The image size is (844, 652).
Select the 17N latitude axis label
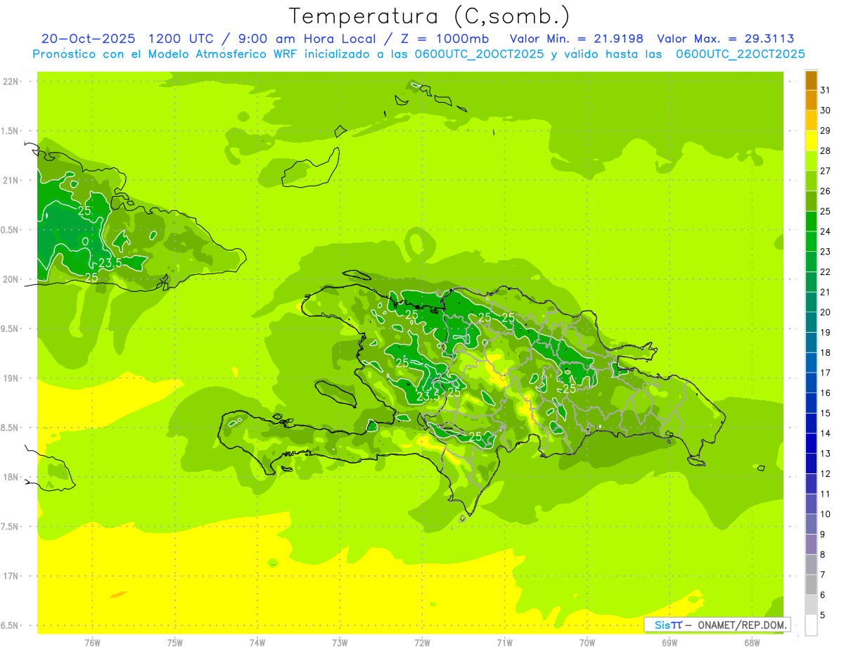point(12,576)
